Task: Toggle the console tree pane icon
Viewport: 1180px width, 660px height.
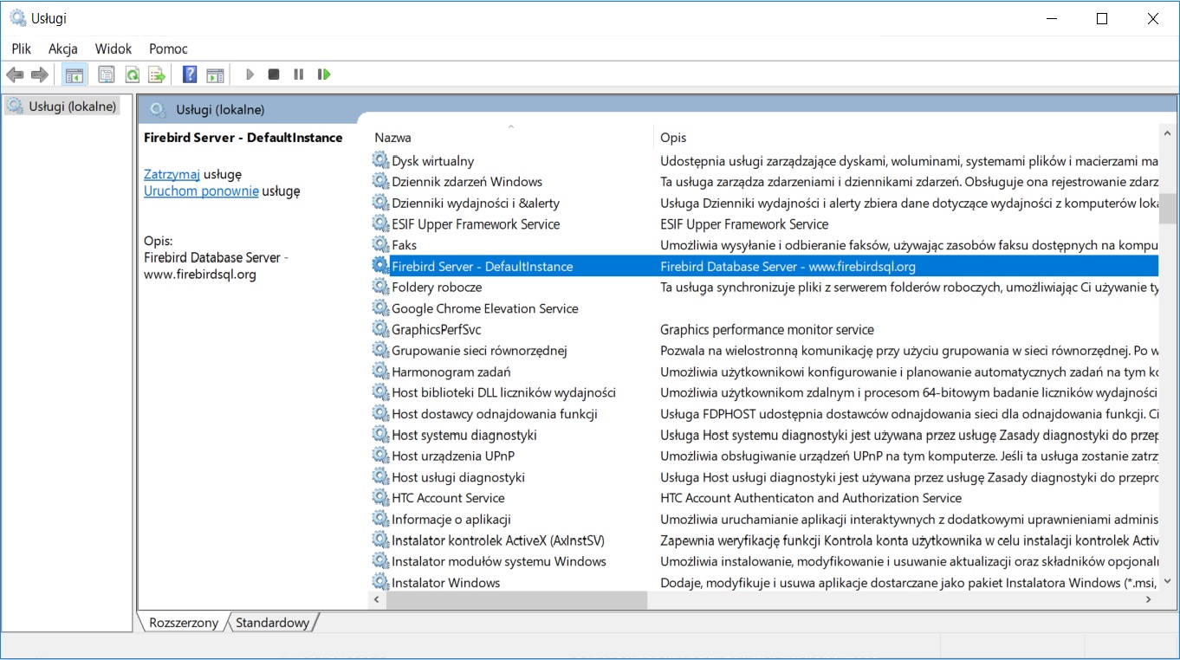Action: click(74, 75)
